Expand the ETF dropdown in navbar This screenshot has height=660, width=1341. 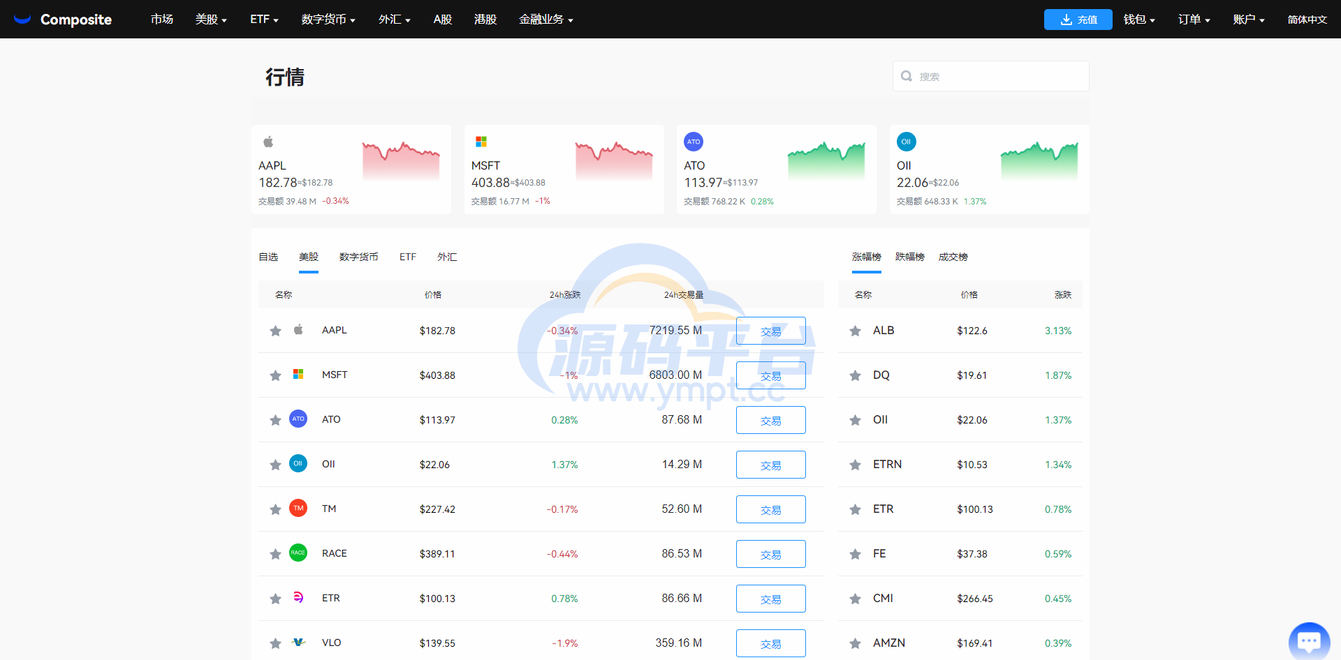pos(264,20)
